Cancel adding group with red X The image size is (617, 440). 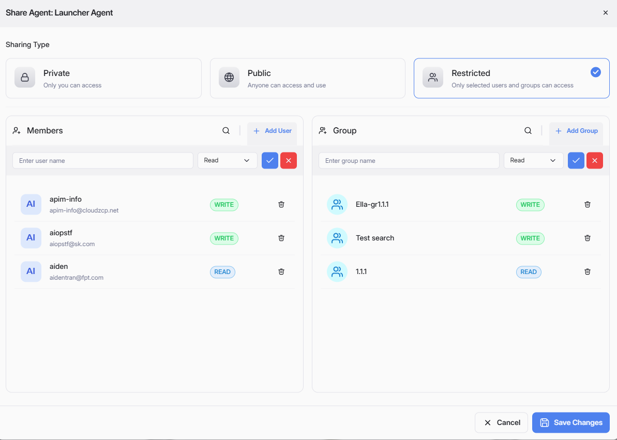tap(595, 161)
